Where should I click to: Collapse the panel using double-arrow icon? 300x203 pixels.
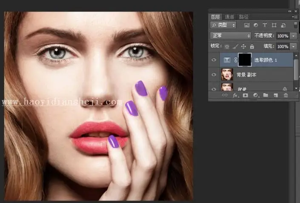[x=290, y=11]
